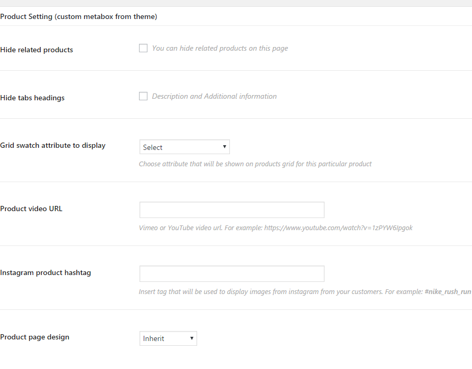Click the example YouTube URL text
Image resolution: width=472 pixels, height=369 pixels.
click(x=338, y=228)
